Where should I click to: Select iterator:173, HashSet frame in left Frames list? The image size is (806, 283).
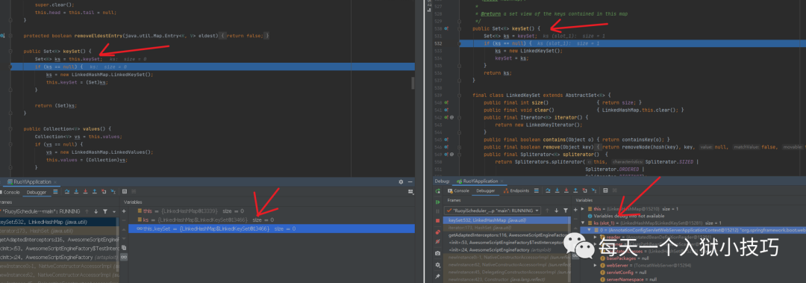(59, 231)
